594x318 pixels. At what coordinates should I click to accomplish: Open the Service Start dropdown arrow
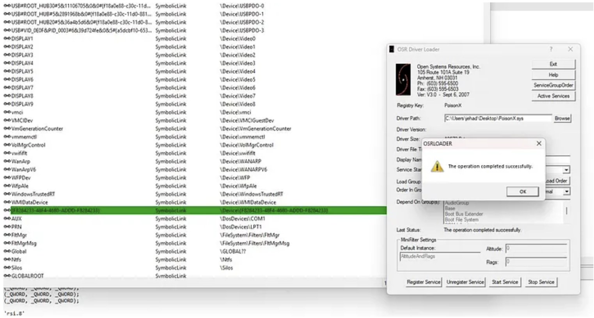coord(566,170)
